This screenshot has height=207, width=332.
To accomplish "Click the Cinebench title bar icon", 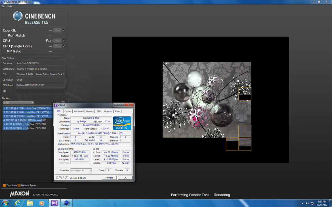I will click(x=2, y=2).
